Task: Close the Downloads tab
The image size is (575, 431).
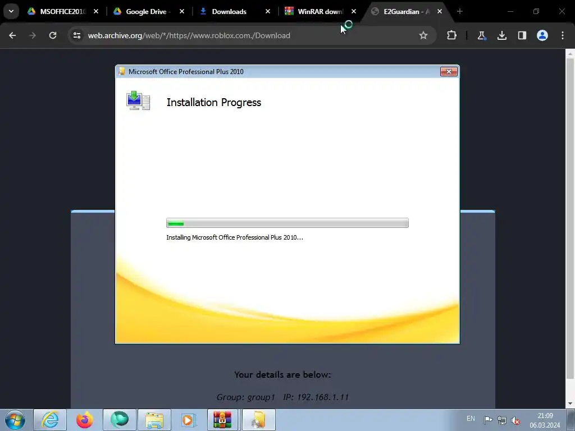Action: click(268, 11)
